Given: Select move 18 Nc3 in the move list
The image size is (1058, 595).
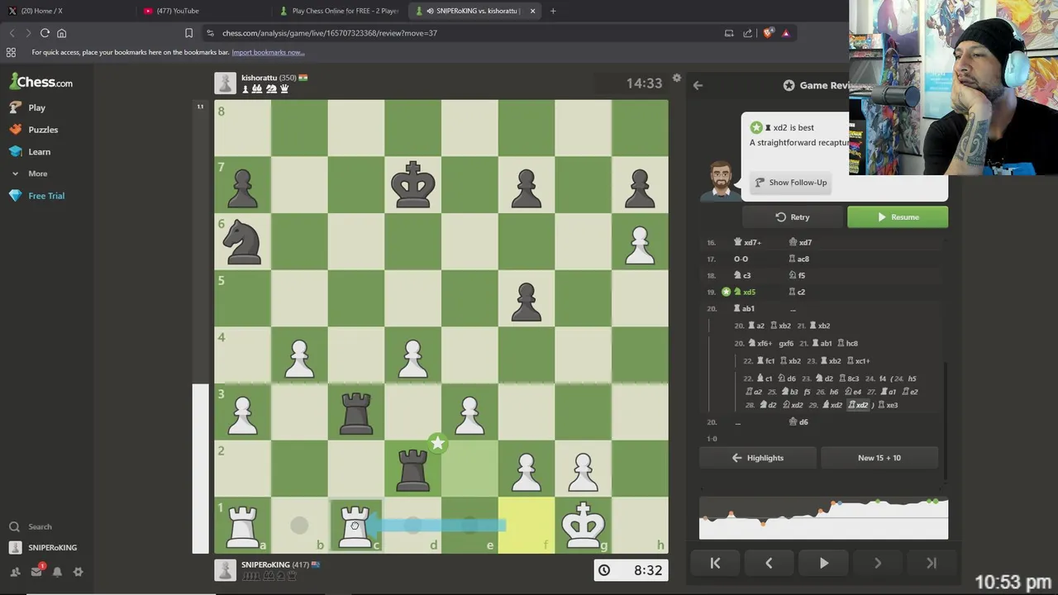Looking at the screenshot, I should (x=742, y=275).
